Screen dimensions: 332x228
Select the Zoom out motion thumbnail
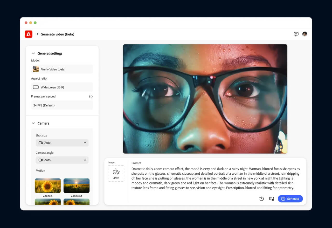[77, 186]
